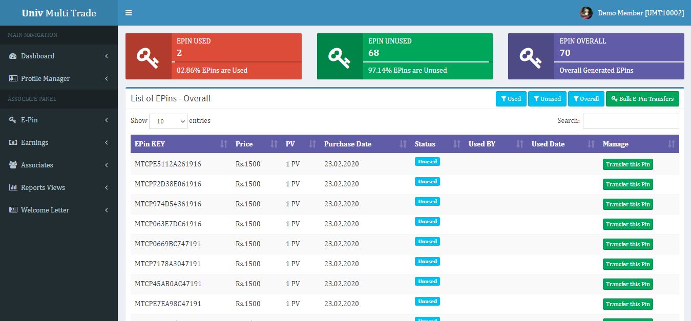Click the hamburger sidebar toggle icon
691x321 pixels.
coord(129,13)
